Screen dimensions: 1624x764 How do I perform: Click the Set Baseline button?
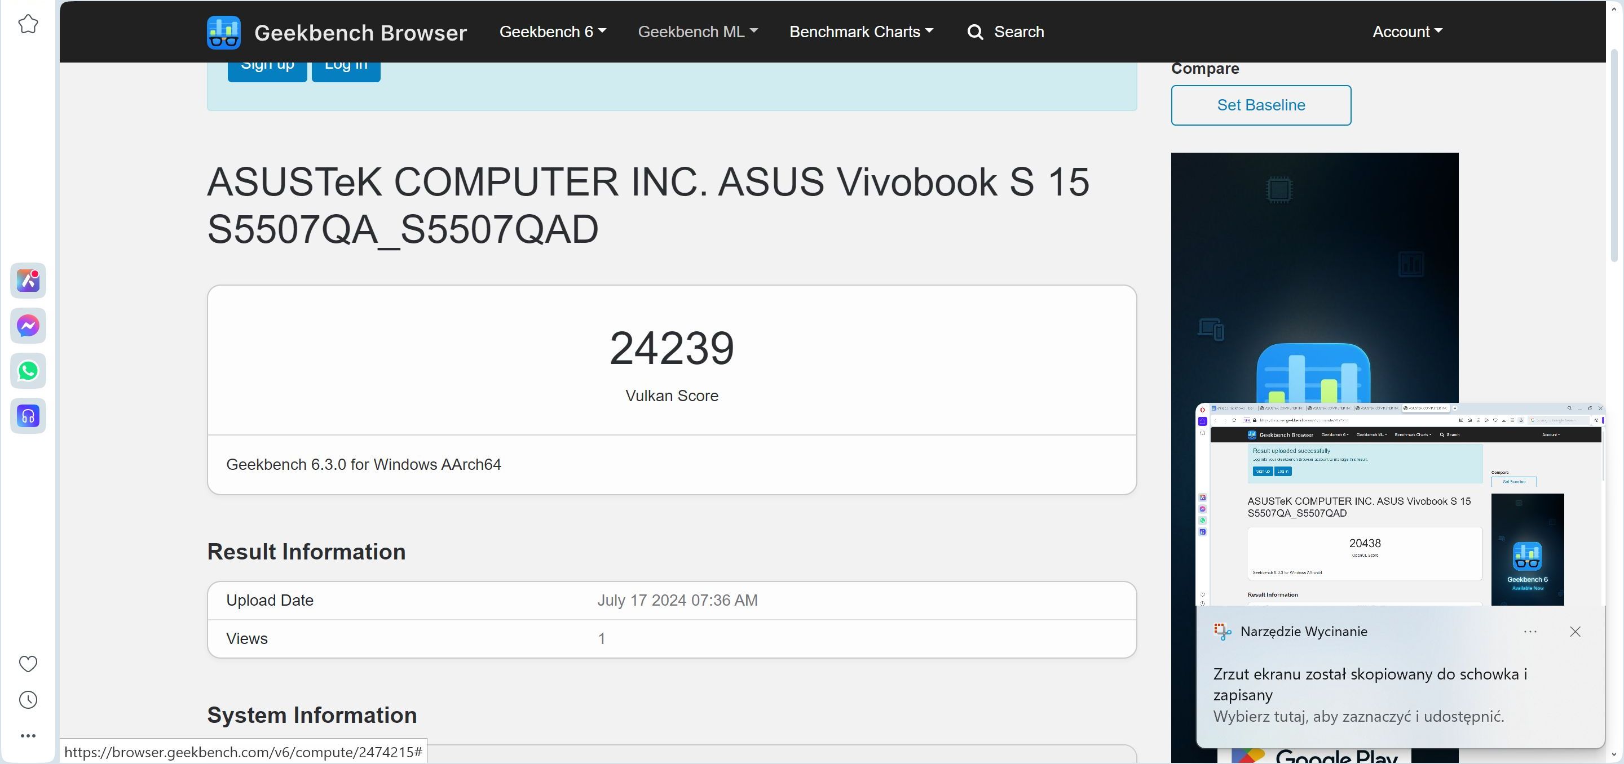pos(1261,105)
